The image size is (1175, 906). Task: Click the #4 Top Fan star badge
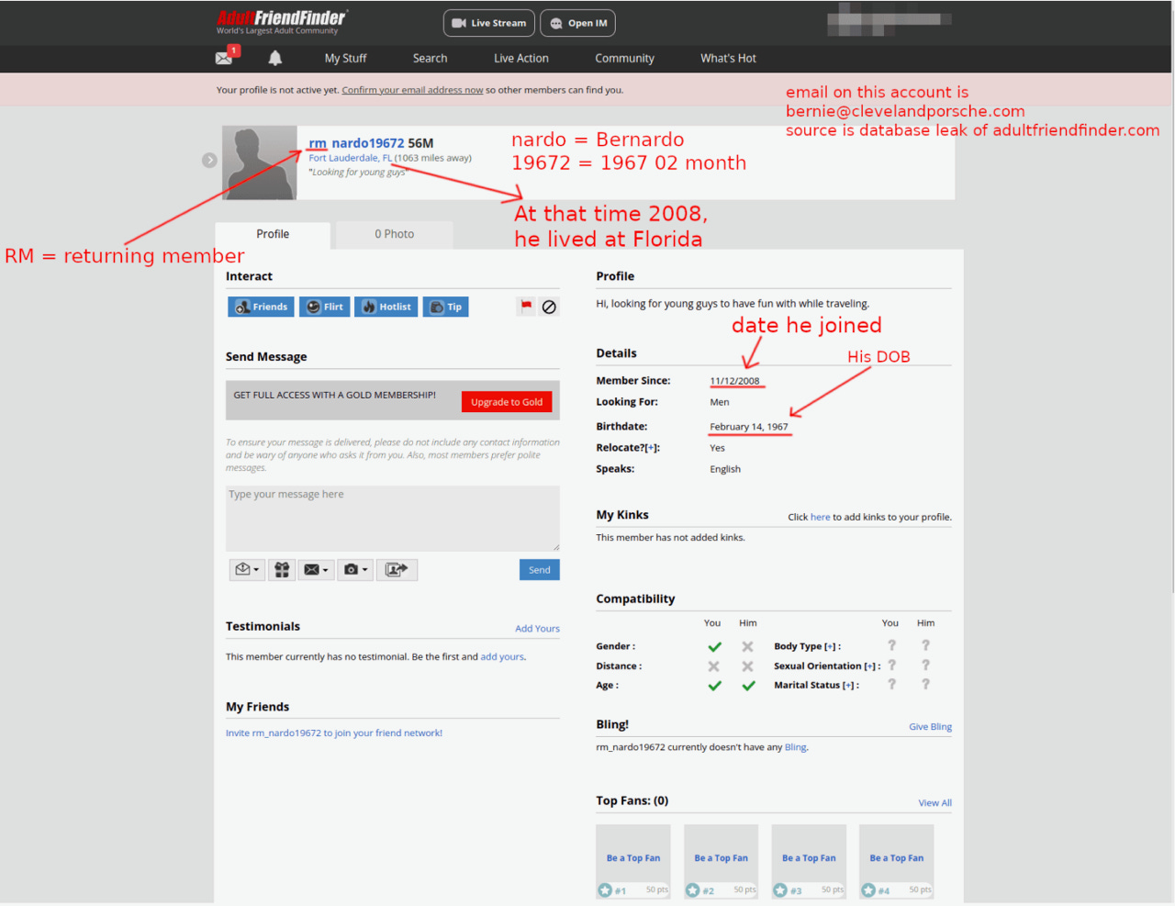point(868,889)
